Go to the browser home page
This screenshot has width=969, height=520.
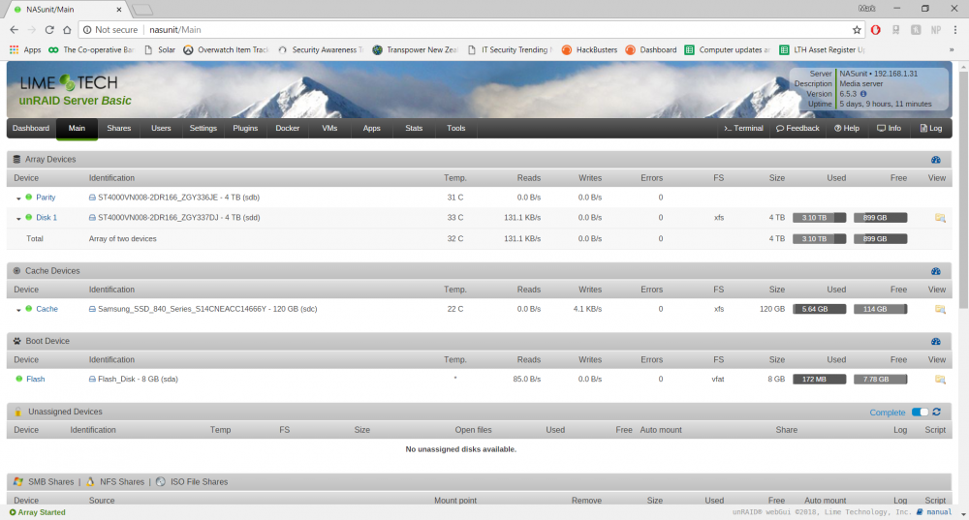point(67,30)
